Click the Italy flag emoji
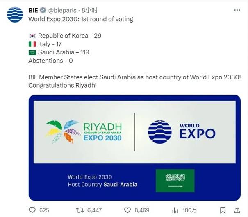The width and height of the screenshot is (248, 217). pyautogui.click(x=32, y=44)
